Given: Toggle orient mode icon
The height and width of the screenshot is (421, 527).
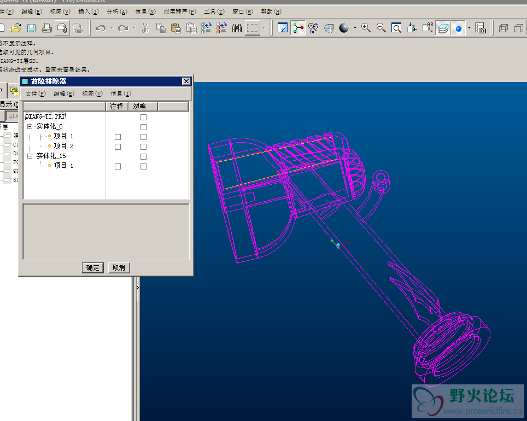Looking at the screenshot, I should point(313,28).
